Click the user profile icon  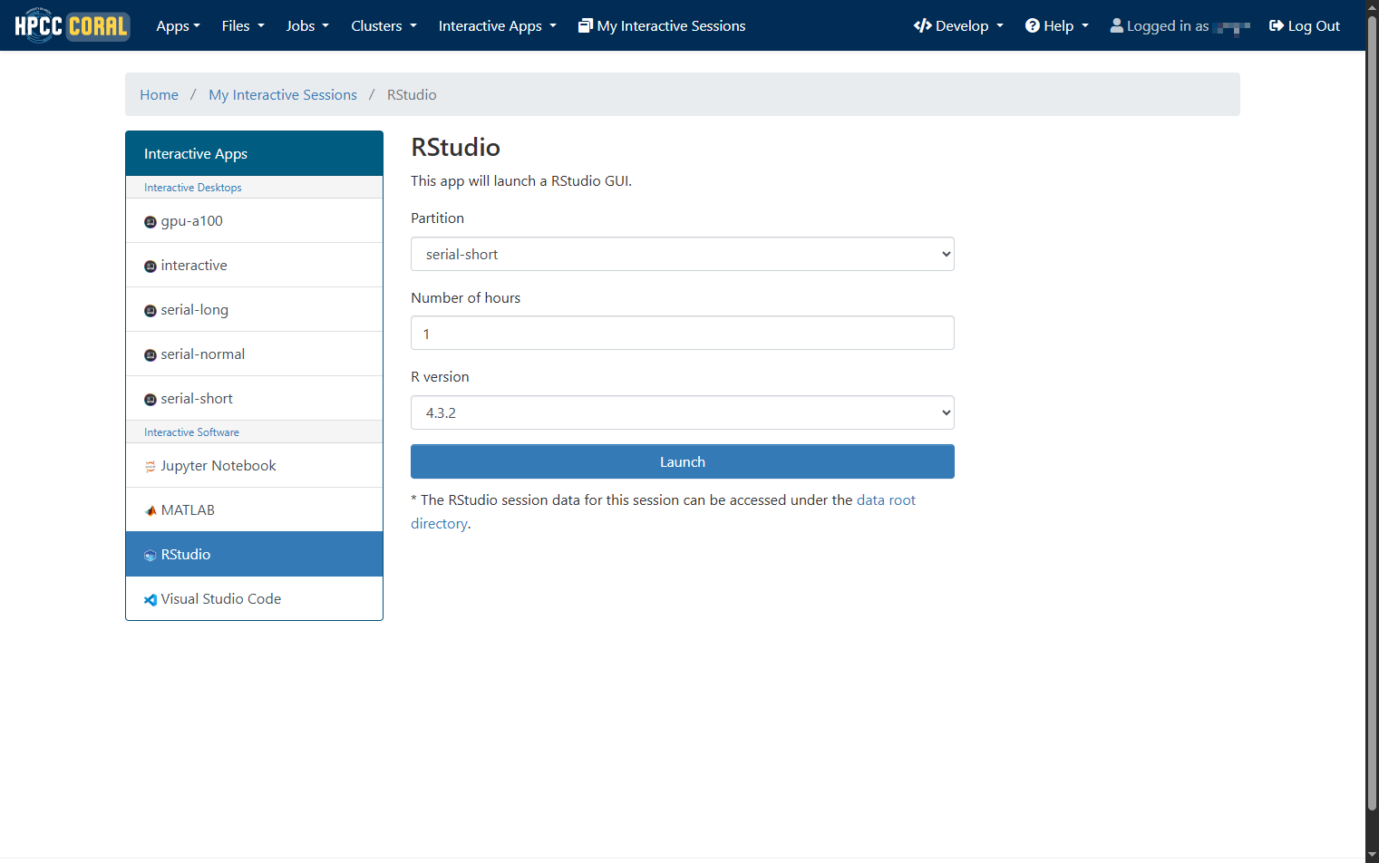point(1117,25)
